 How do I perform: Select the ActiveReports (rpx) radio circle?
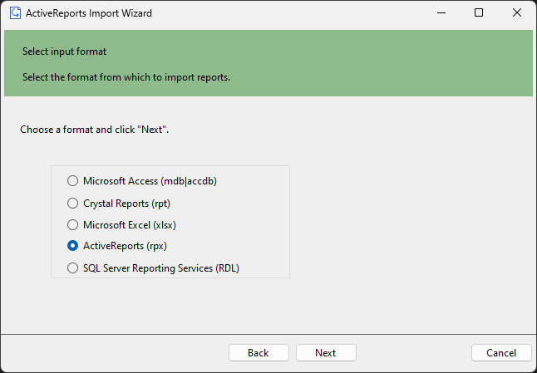point(72,246)
